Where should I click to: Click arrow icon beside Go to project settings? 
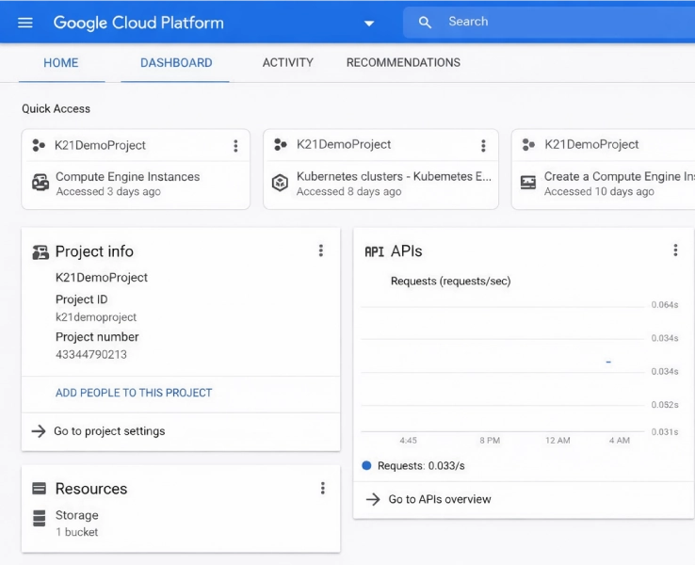(39, 431)
